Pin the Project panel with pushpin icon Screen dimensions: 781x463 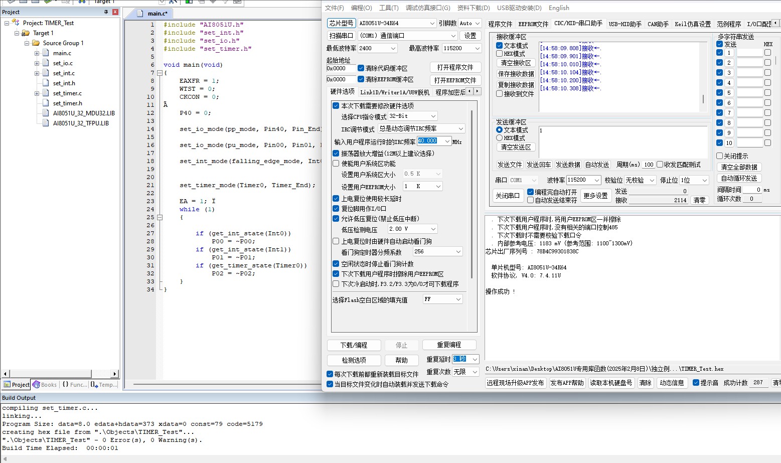click(x=106, y=12)
